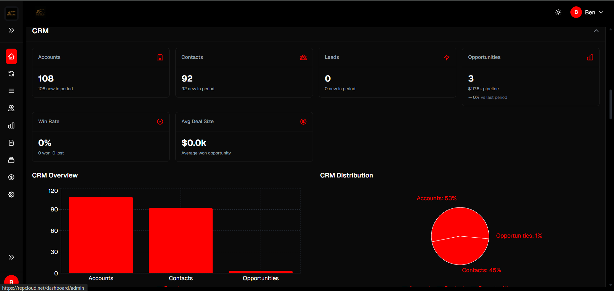The image size is (614, 291).
Task: Click 'Contacts: 45%' pie label
Action: pos(481,270)
